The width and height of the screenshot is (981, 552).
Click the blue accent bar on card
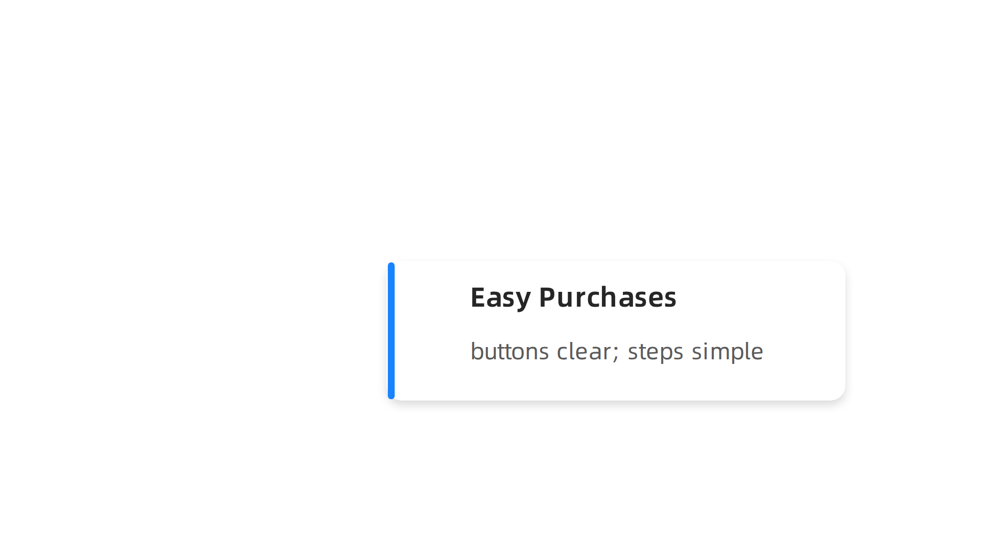[x=391, y=331]
